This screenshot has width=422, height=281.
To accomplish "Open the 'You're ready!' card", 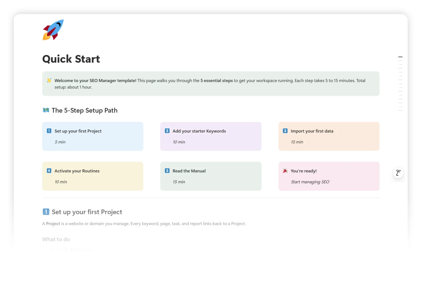I will click(x=329, y=176).
